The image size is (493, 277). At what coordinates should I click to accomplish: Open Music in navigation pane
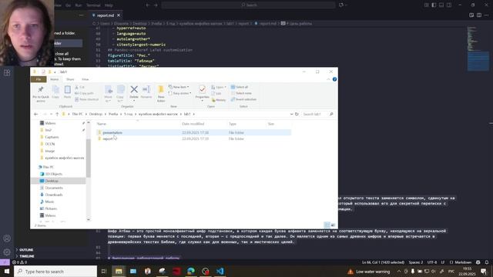coord(49,202)
